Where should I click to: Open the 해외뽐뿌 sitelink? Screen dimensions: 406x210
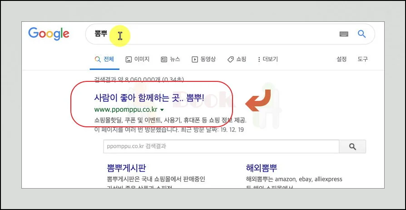(x=262, y=168)
